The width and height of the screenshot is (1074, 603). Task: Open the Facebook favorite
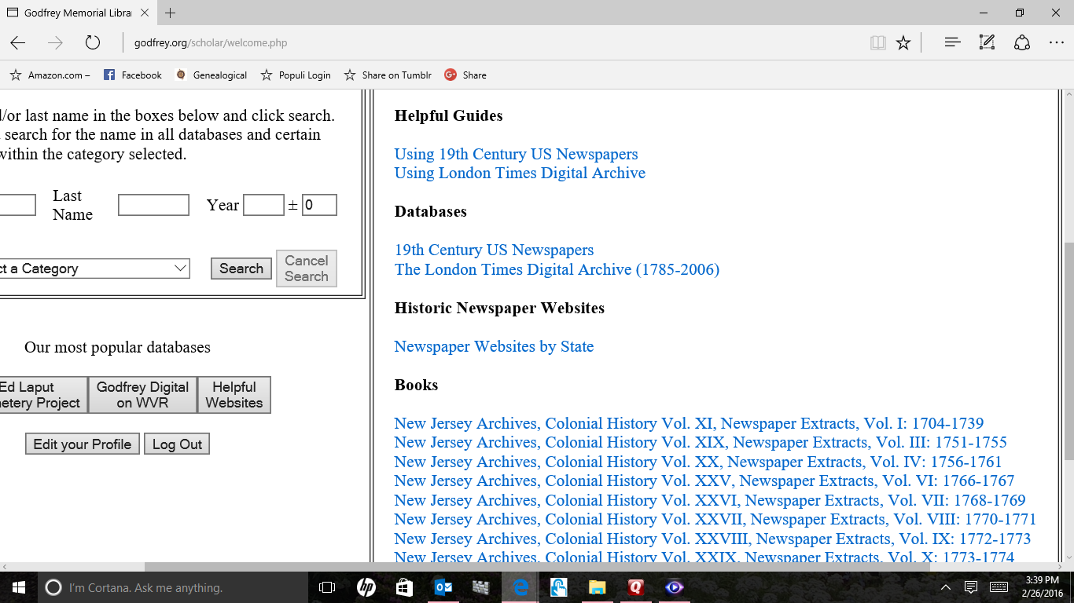coord(132,75)
